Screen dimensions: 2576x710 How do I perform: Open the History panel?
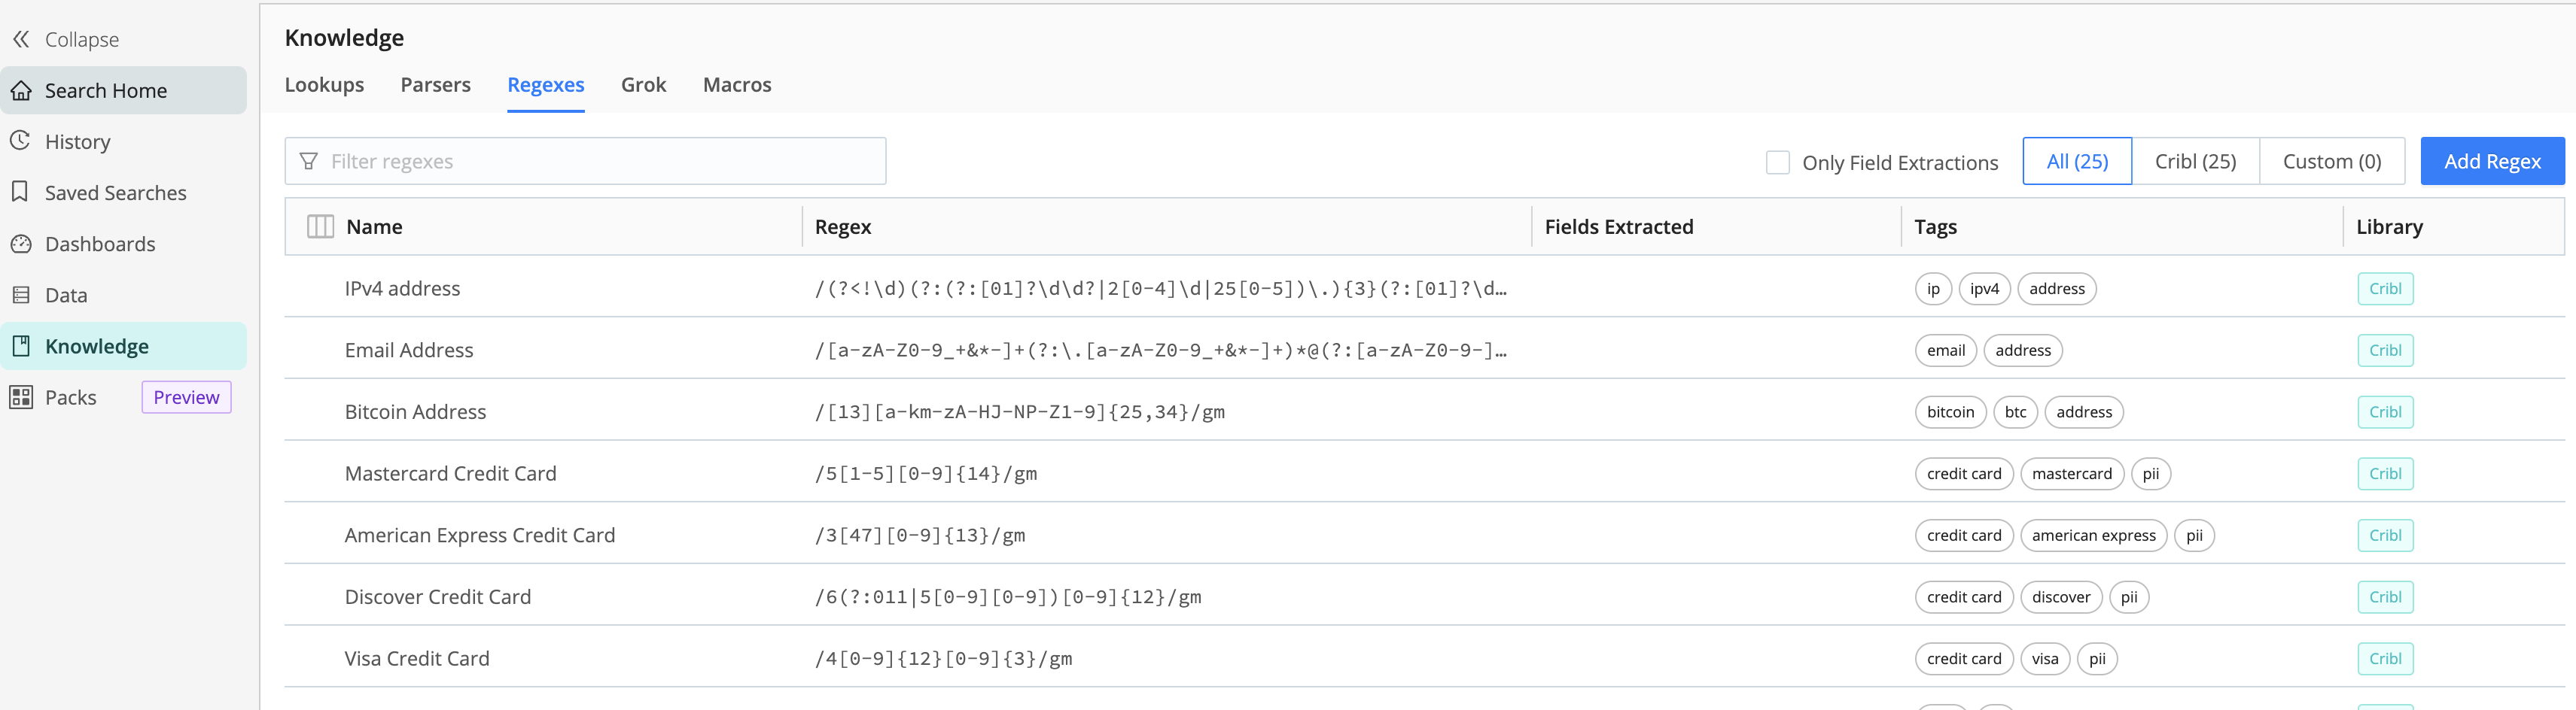click(x=77, y=141)
